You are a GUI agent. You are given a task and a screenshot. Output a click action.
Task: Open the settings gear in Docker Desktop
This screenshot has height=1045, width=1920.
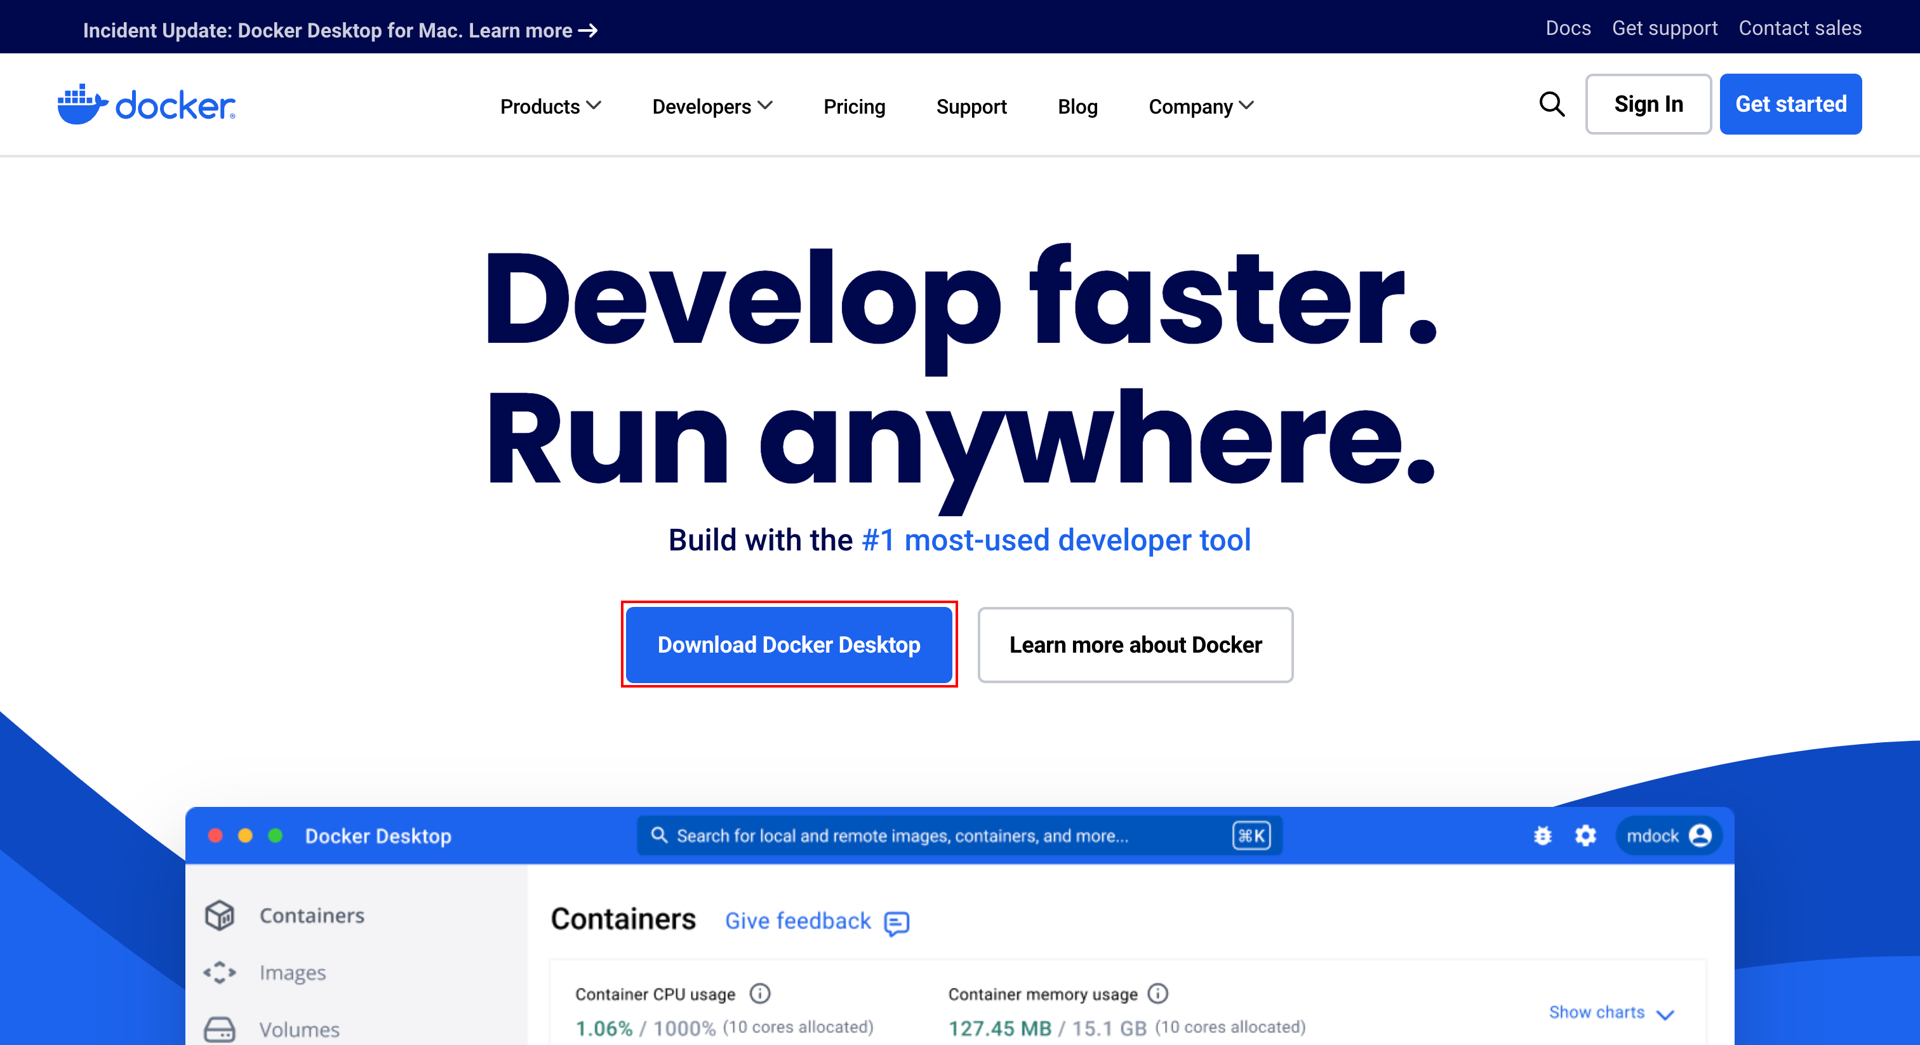pyautogui.click(x=1585, y=835)
